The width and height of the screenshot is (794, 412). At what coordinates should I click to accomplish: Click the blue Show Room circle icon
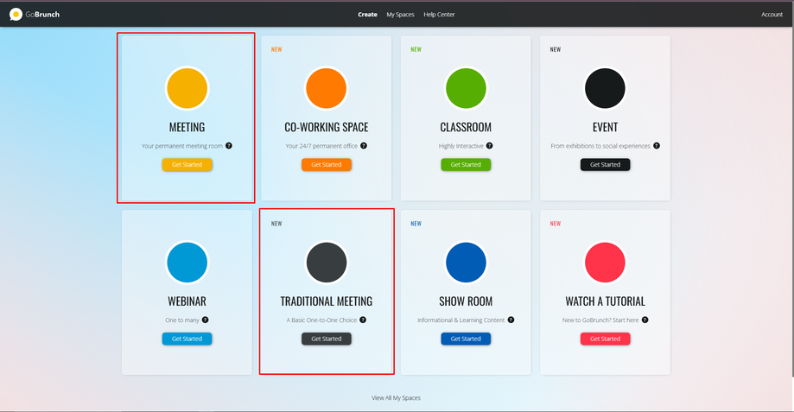click(466, 263)
